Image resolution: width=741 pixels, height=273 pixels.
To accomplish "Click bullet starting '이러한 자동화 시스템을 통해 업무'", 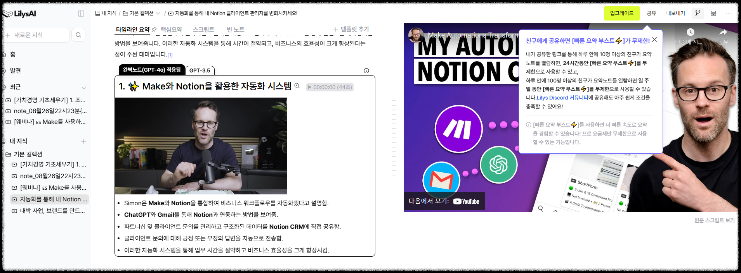I will coord(227,250).
